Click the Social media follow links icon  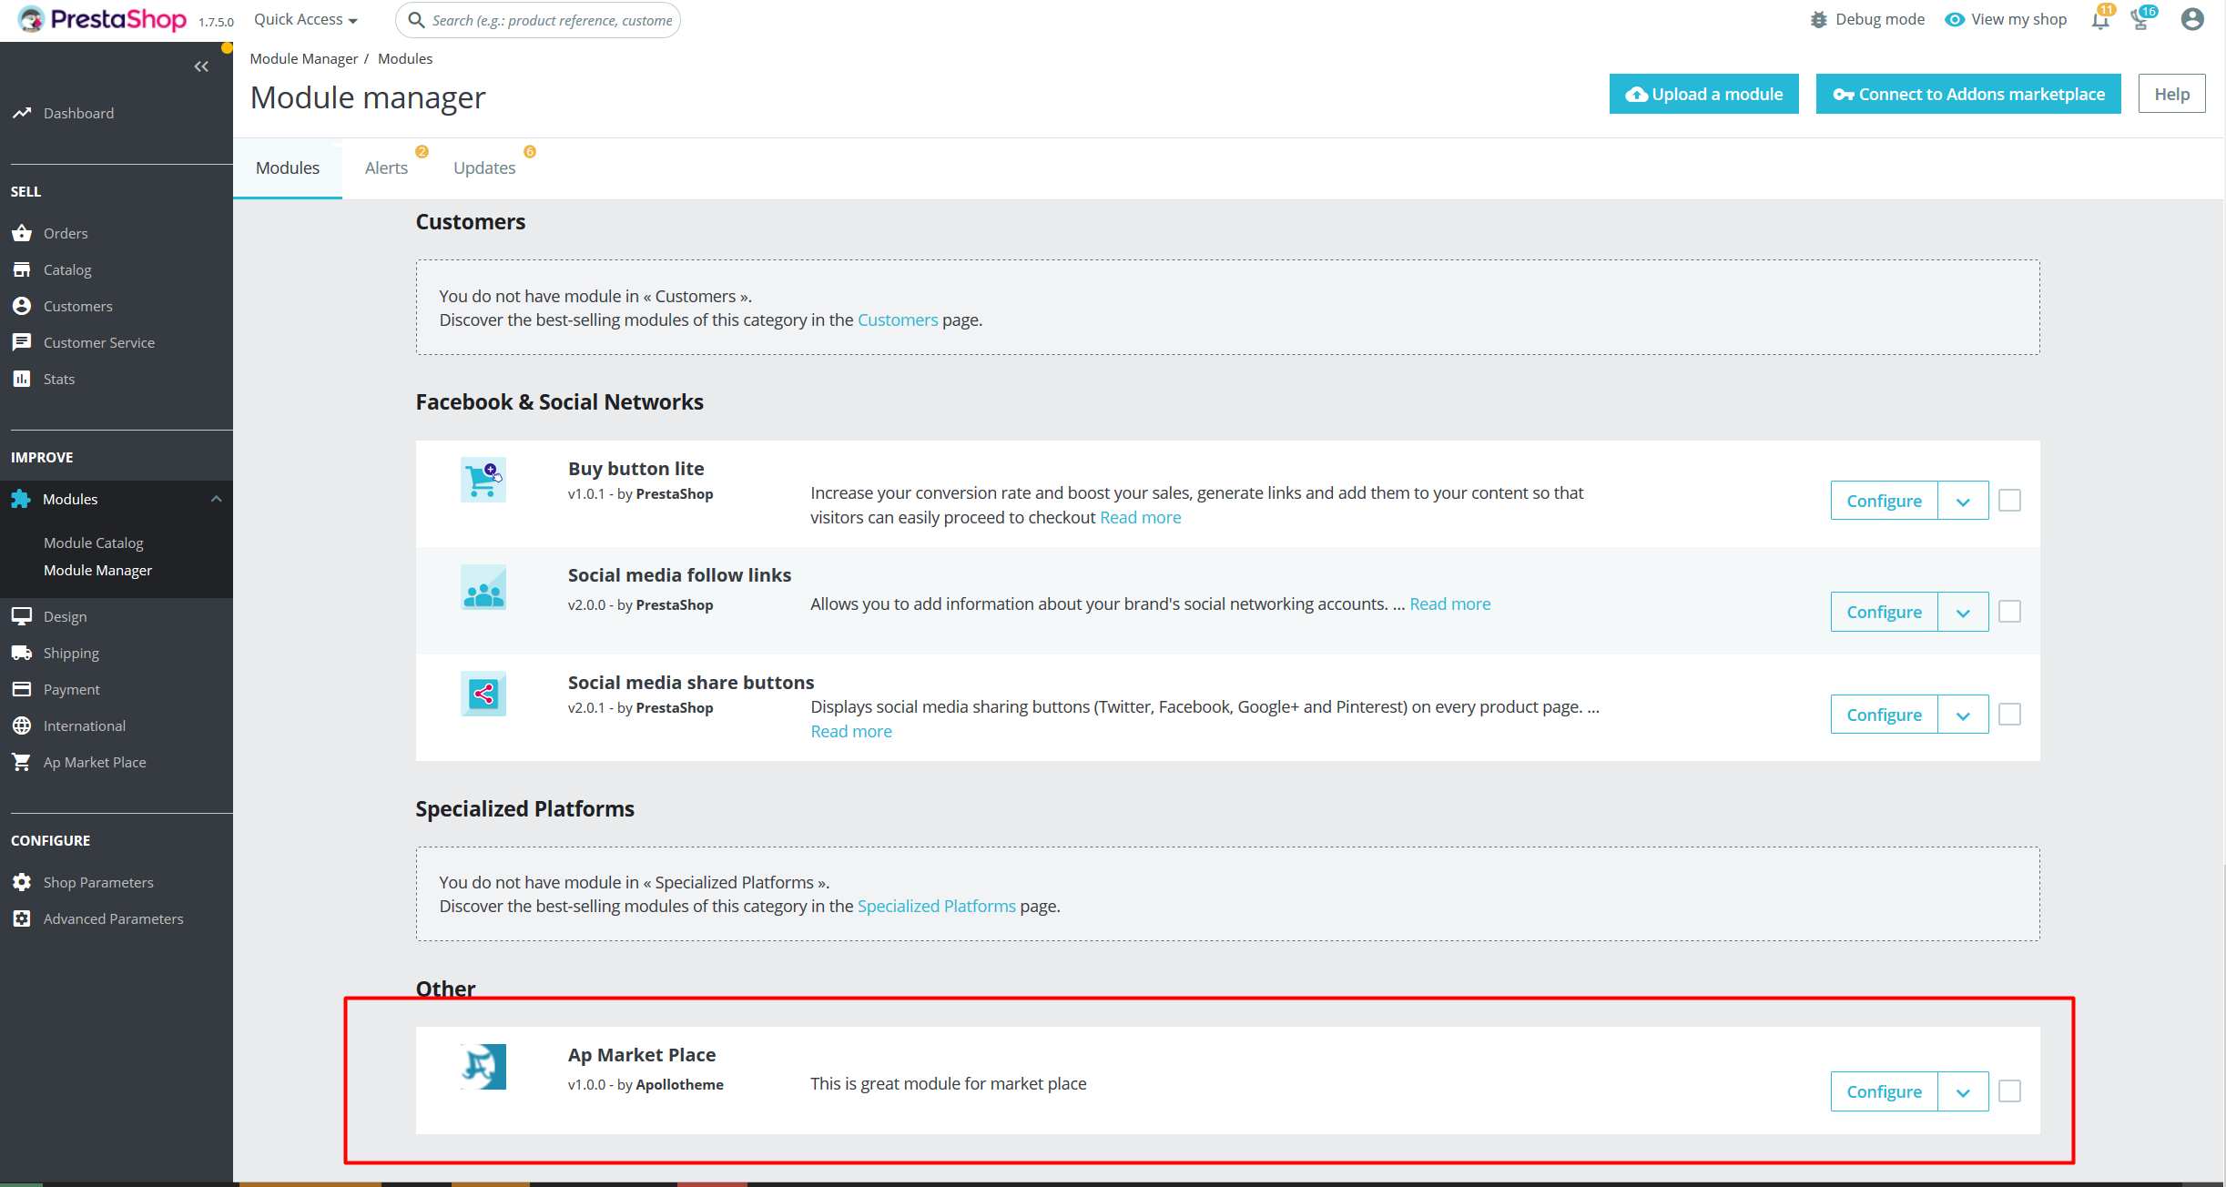[x=483, y=587]
